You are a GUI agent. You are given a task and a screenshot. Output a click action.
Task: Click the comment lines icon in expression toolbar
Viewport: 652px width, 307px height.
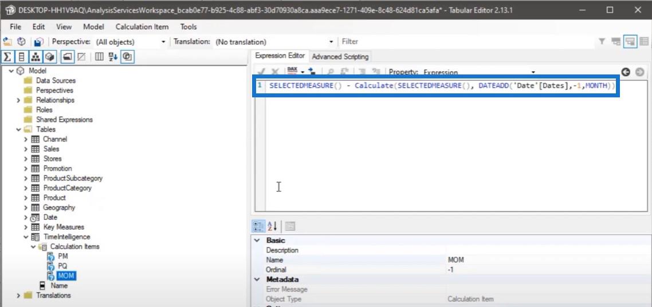(362, 72)
